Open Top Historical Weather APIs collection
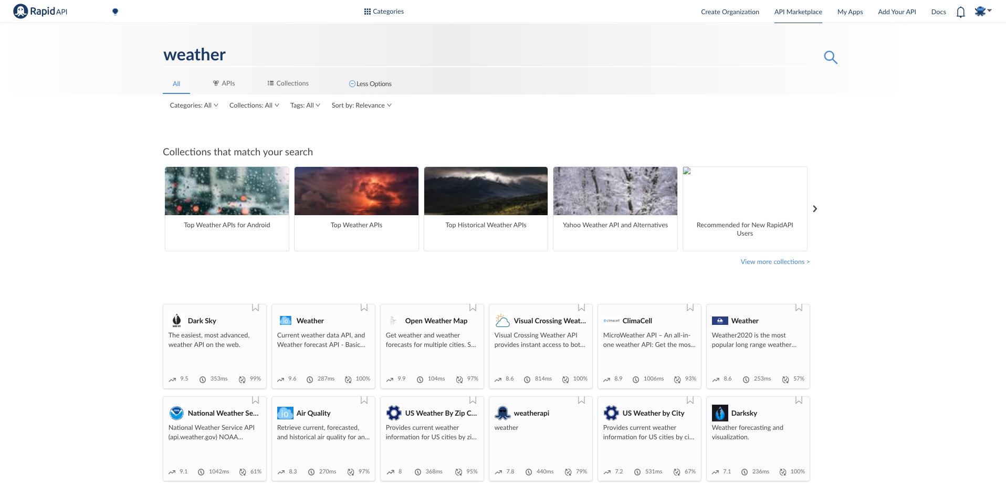Screen dimensions: 1006x486 tap(486, 209)
